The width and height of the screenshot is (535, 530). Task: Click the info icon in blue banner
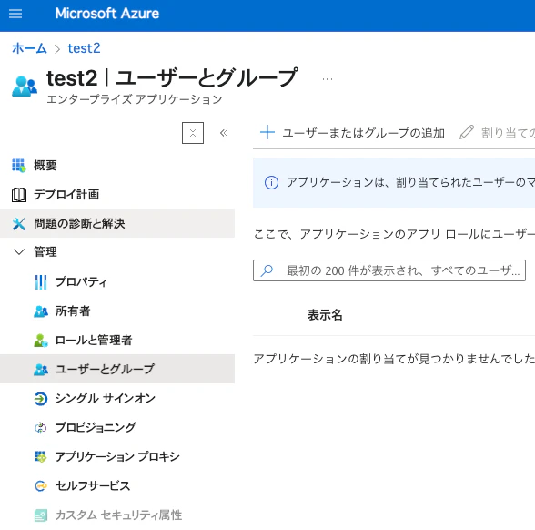click(x=271, y=183)
